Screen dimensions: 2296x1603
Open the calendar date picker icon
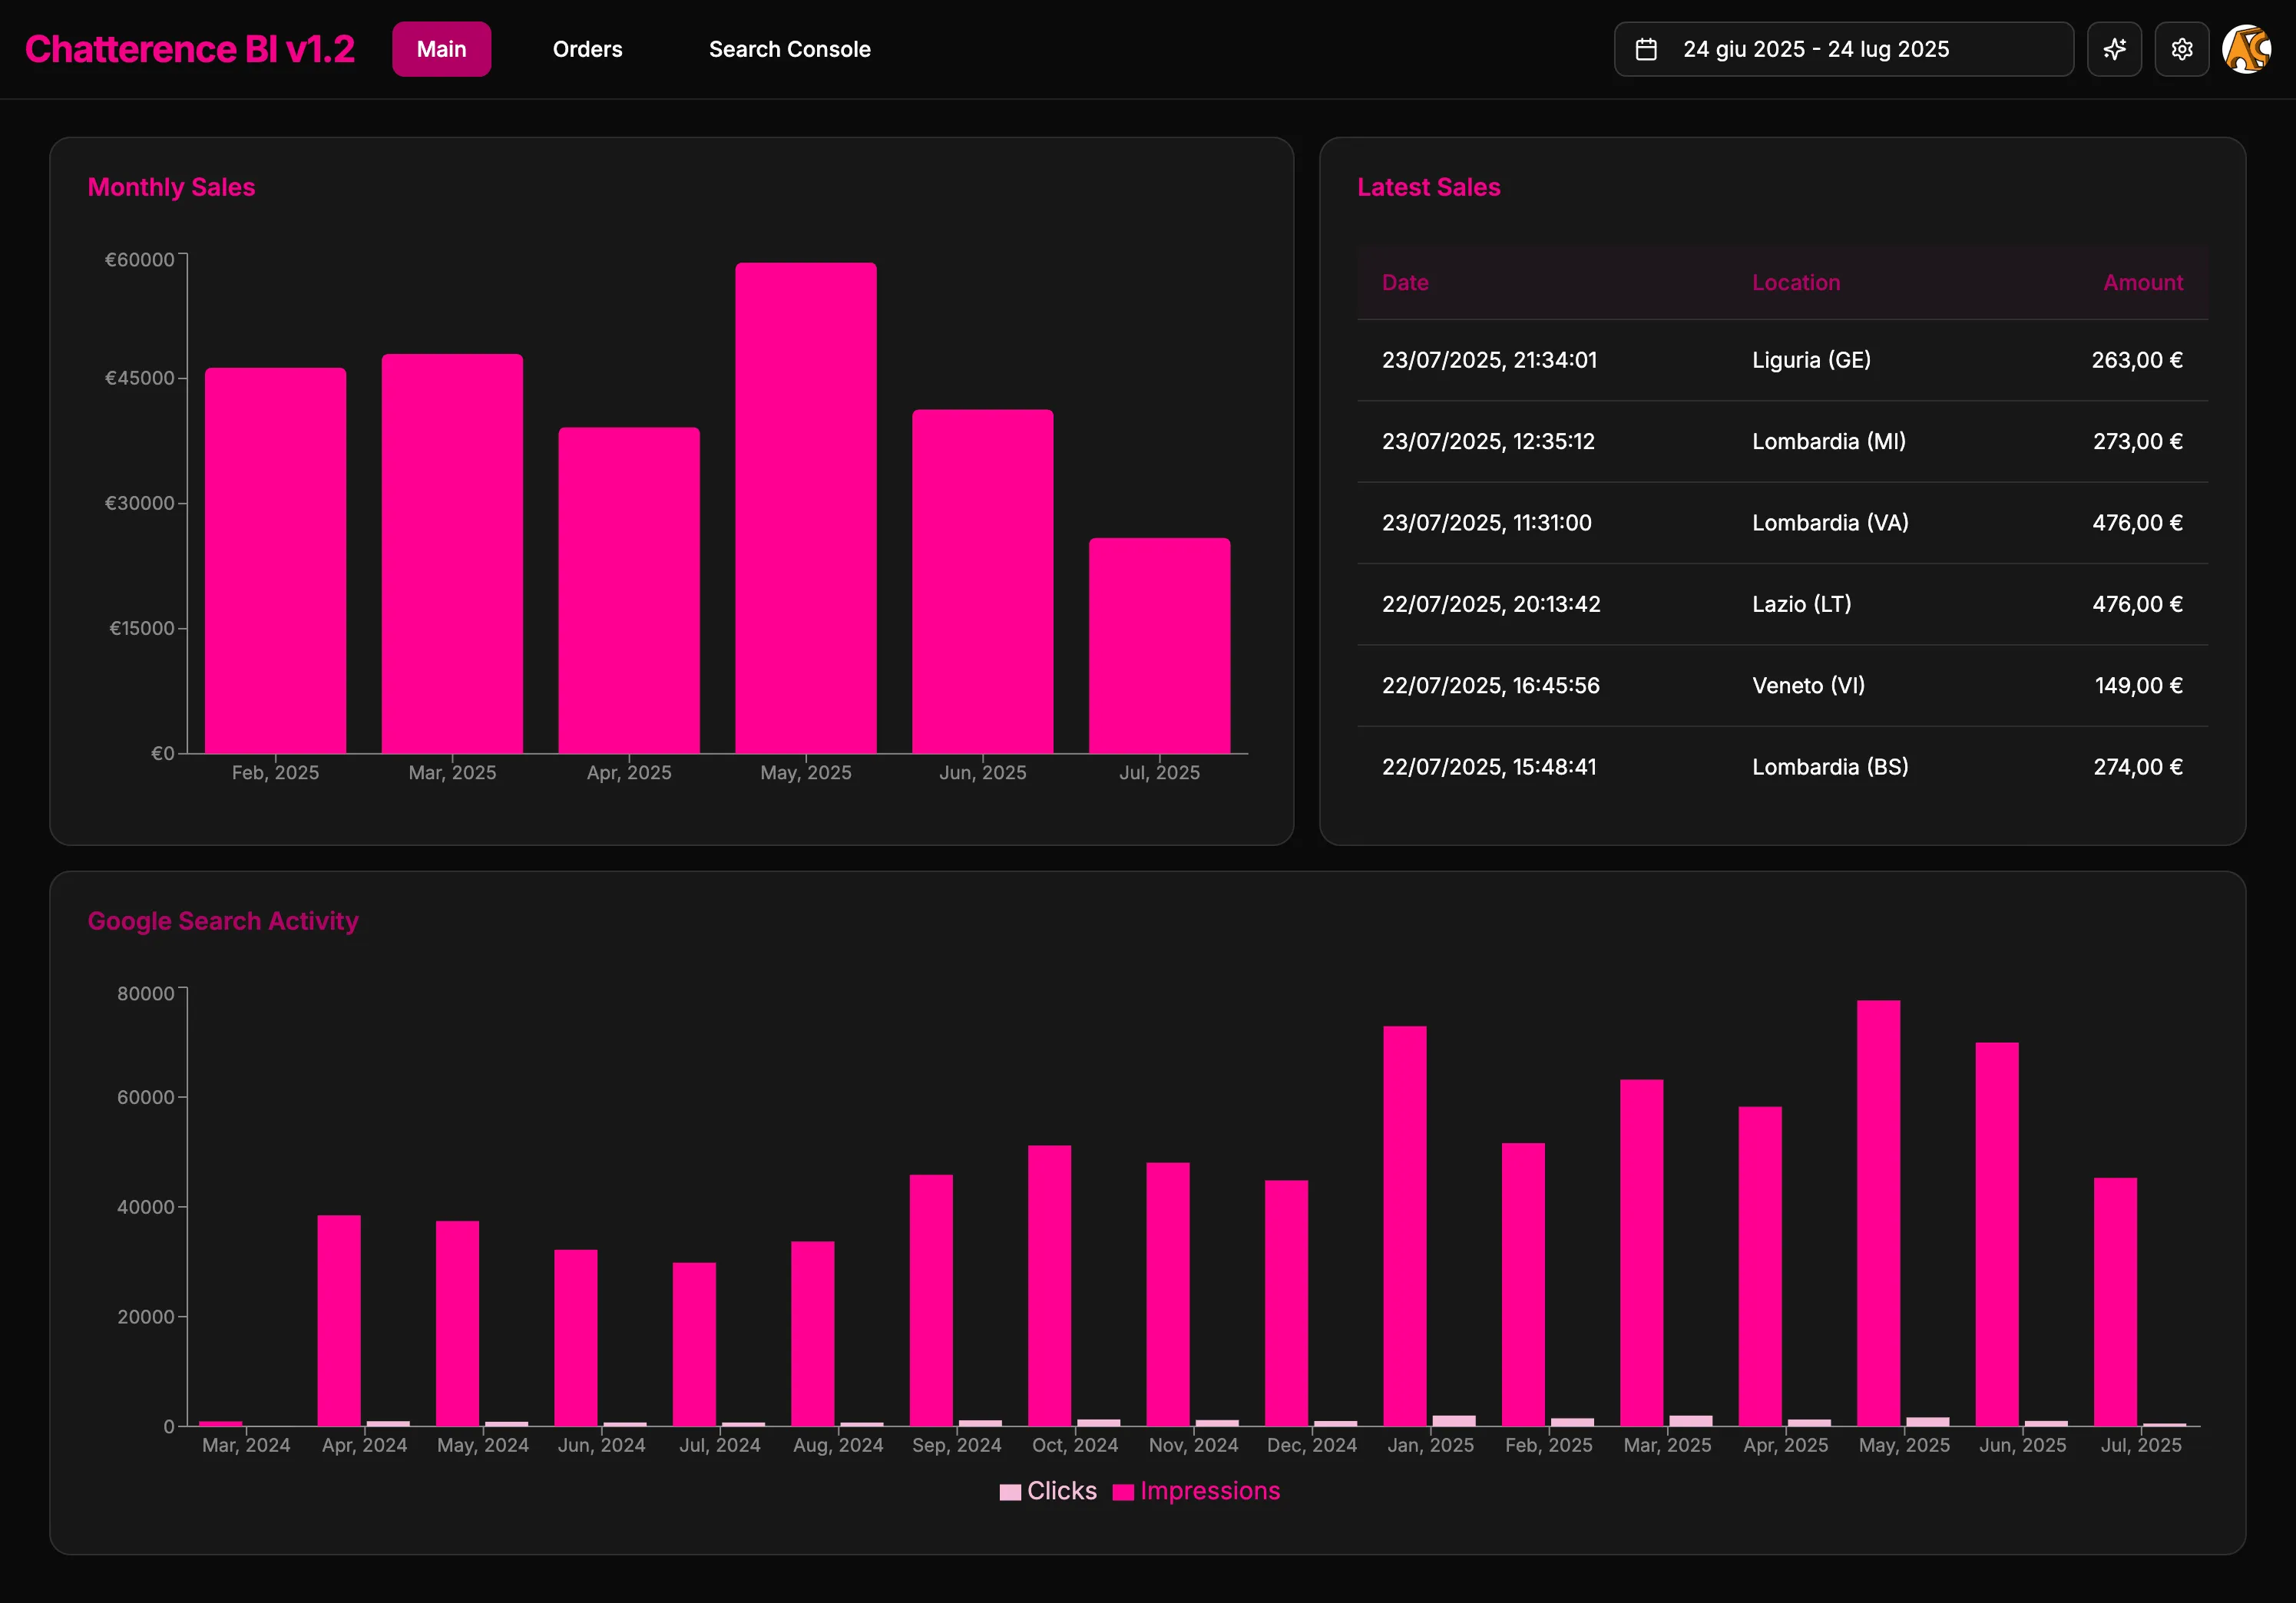tap(1646, 48)
